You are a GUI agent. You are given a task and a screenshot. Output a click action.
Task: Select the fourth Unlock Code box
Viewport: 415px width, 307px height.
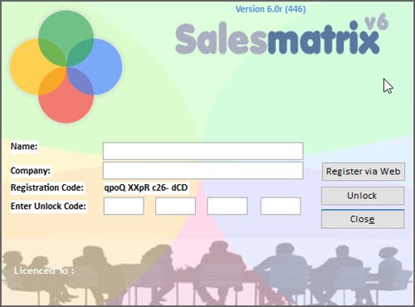click(281, 206)
